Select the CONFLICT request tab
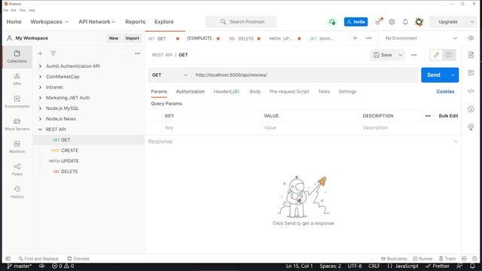Screen dimensions: 482x271 coord(203,38)
